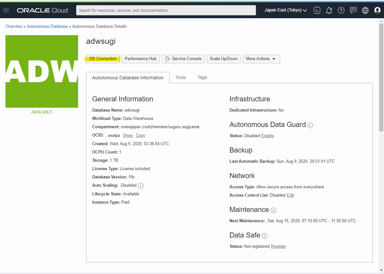Click the License Type License included value

tap(135, 169)
